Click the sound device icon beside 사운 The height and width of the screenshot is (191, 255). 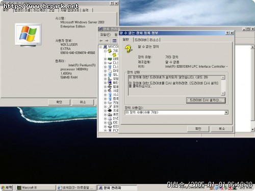110,91
